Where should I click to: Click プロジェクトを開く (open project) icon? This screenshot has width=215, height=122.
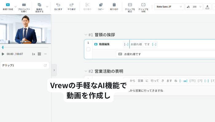point(24,5)
